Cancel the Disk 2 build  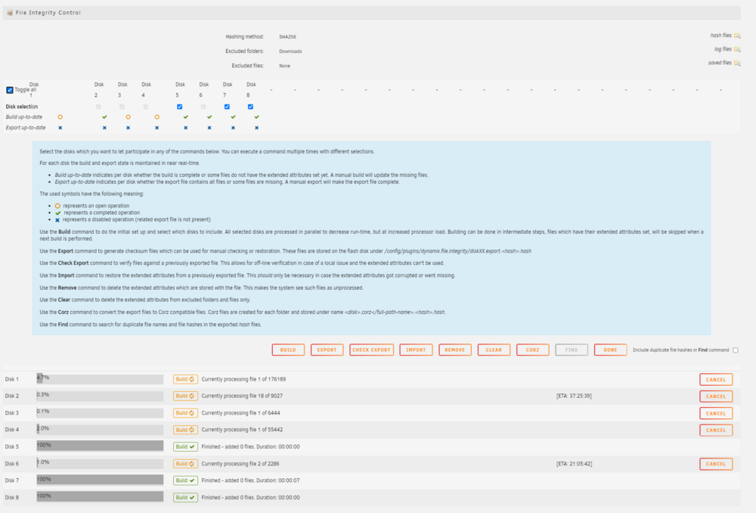point(716,396)
